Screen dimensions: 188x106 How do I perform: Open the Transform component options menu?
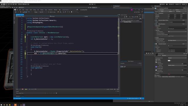tap(186, 13)
